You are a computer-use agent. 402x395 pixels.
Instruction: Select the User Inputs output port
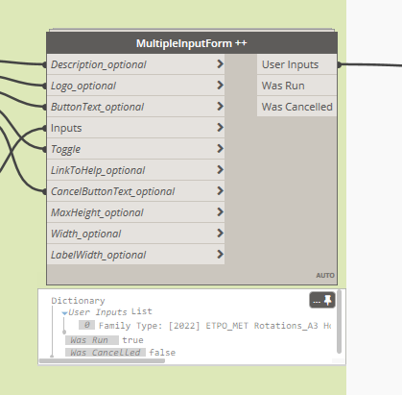click(296, 64)
